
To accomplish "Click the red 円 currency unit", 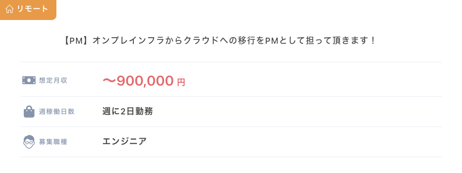I will coord(181,82).
